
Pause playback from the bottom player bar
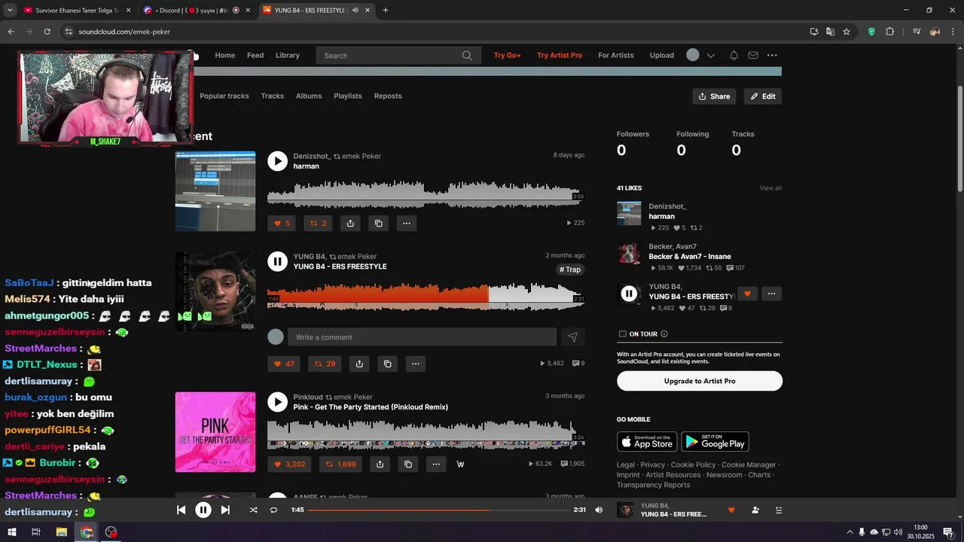203,510
